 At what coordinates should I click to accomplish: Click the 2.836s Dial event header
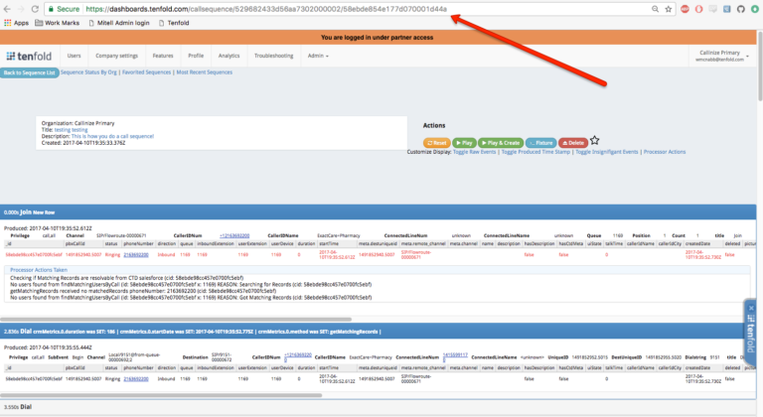click(x=379, y=332)
